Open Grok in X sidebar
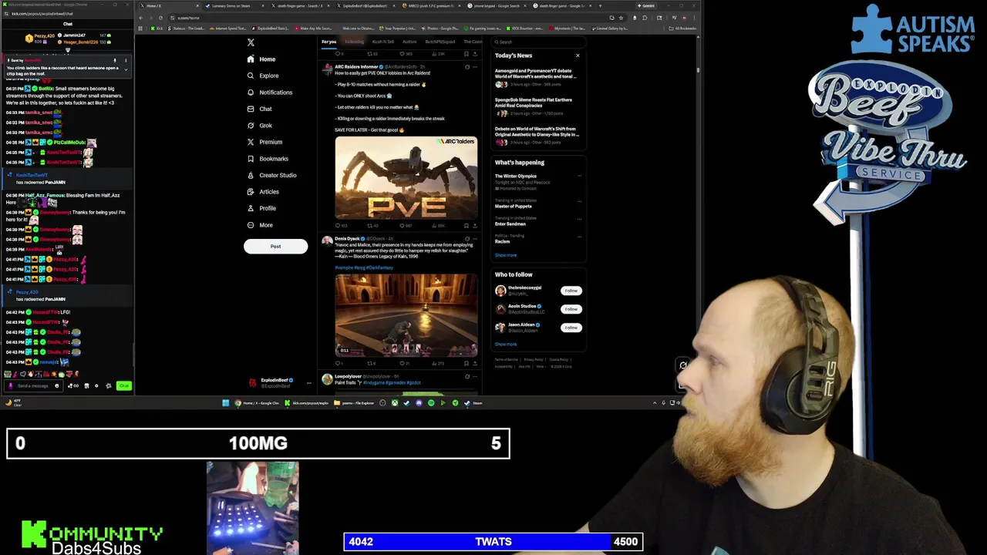 point(259,126)
